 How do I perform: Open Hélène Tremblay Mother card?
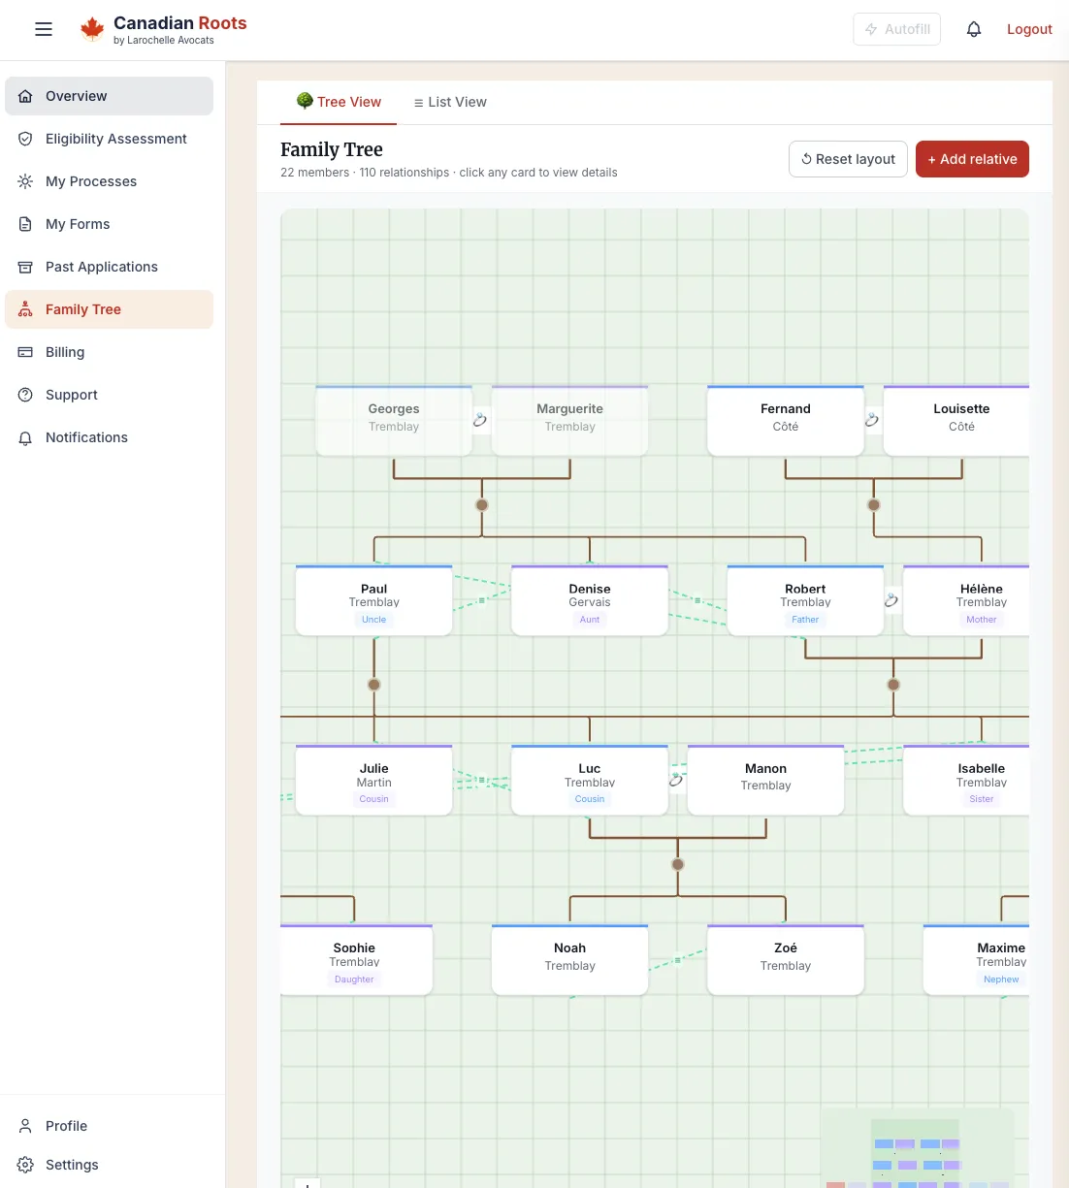tap(966, 600)
